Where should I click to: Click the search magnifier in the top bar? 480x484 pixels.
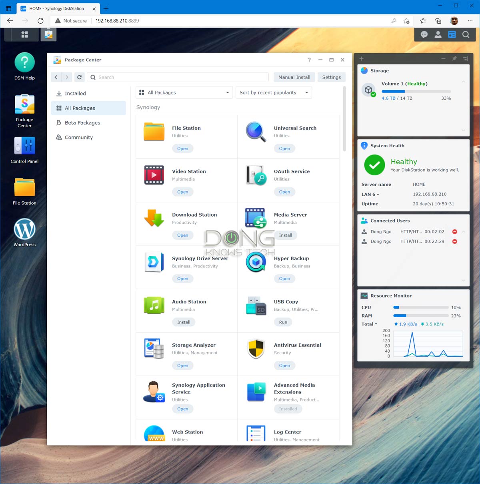pyautogui.click(x=466, y=34)
